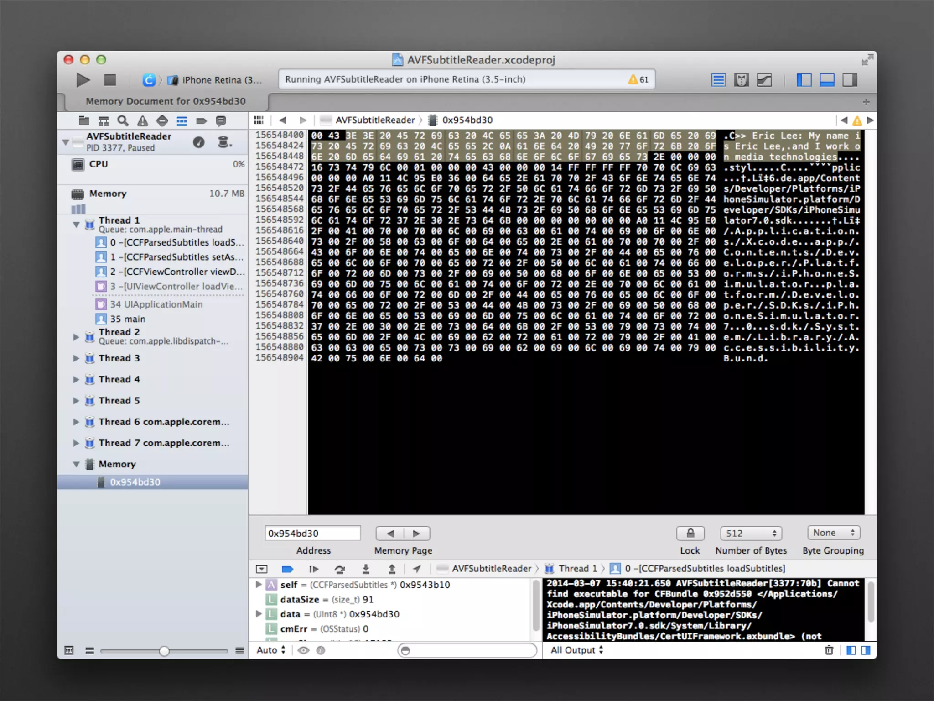Expand Thread 3 disclosure triangle

point(76,358)
